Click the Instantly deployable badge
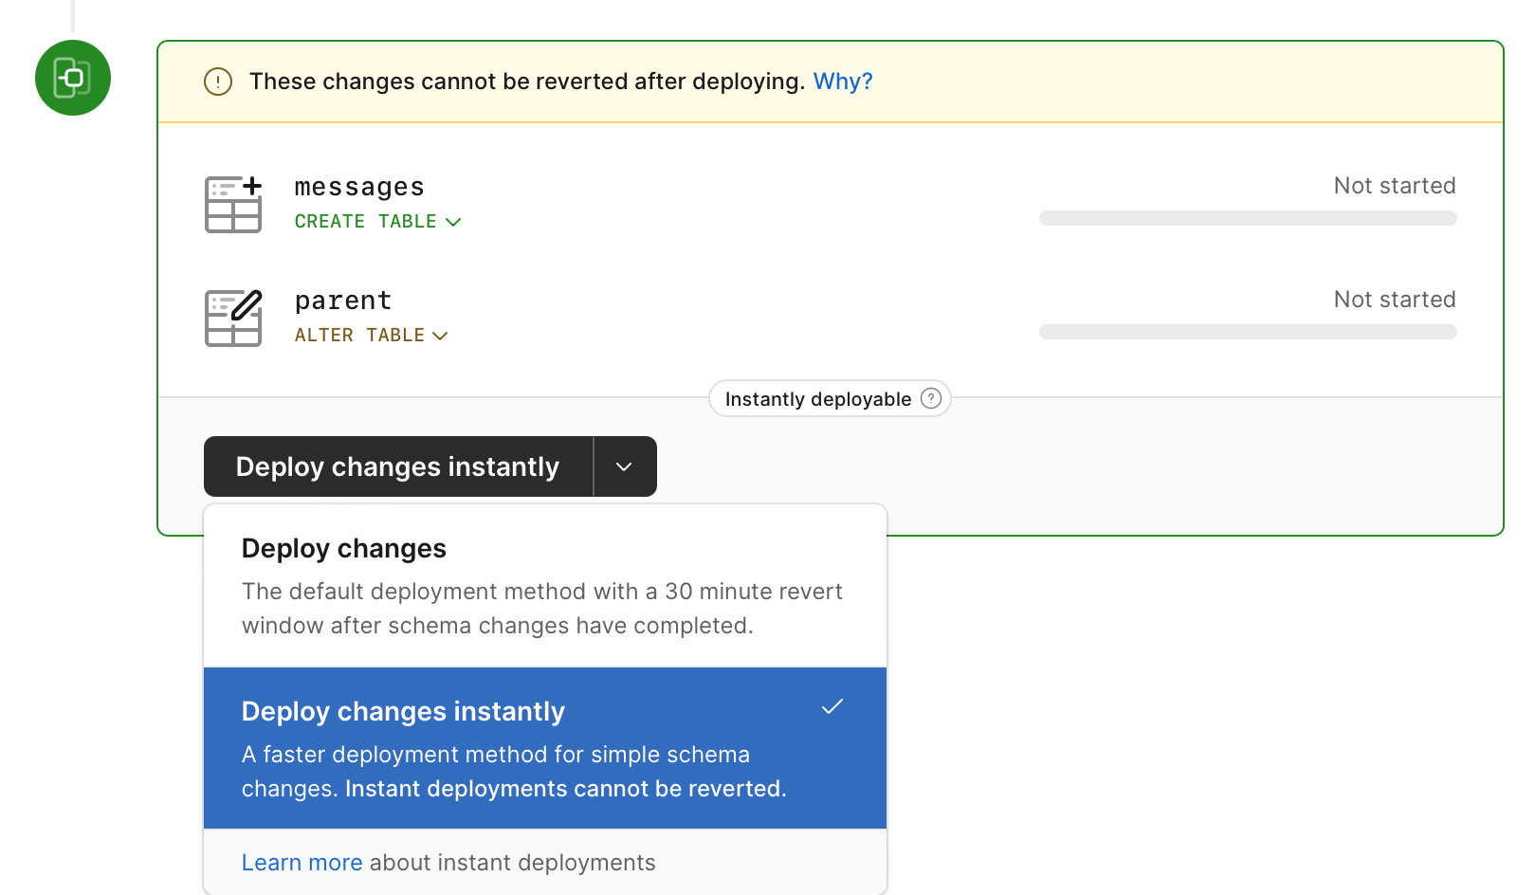1536x895 pixels. click(830, 398)
